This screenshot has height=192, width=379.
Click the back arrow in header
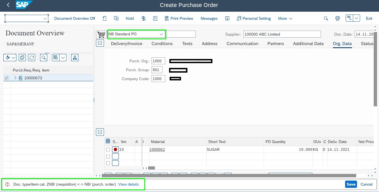8,5
